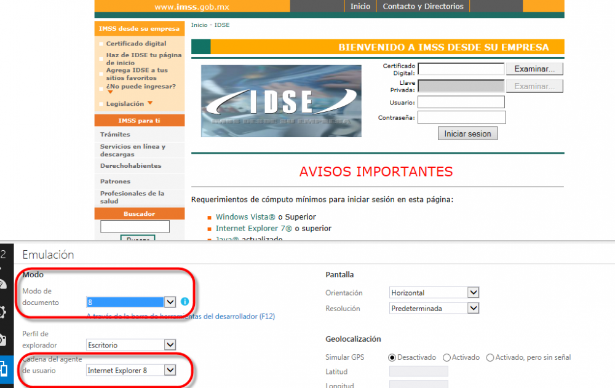The height and width of the screenshot is (388, 615).
Task: Click the 'Pantalla' section heading
Action: pos(339,275)
